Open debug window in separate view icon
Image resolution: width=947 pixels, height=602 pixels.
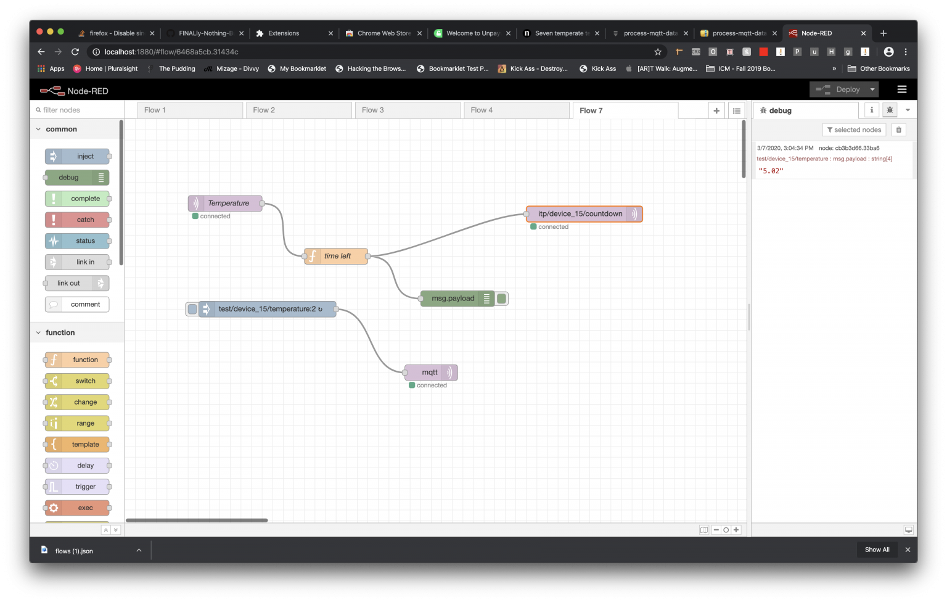point(908,530)
